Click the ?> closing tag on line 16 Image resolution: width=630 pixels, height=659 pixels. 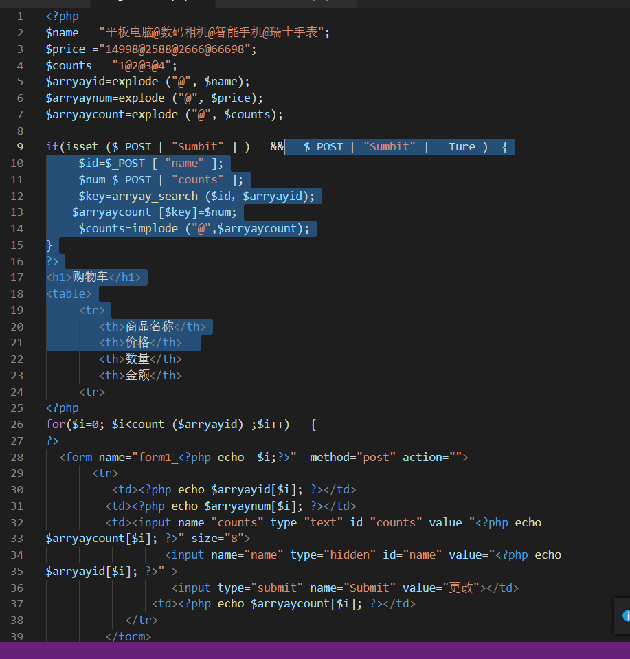(x=52, y=261)
